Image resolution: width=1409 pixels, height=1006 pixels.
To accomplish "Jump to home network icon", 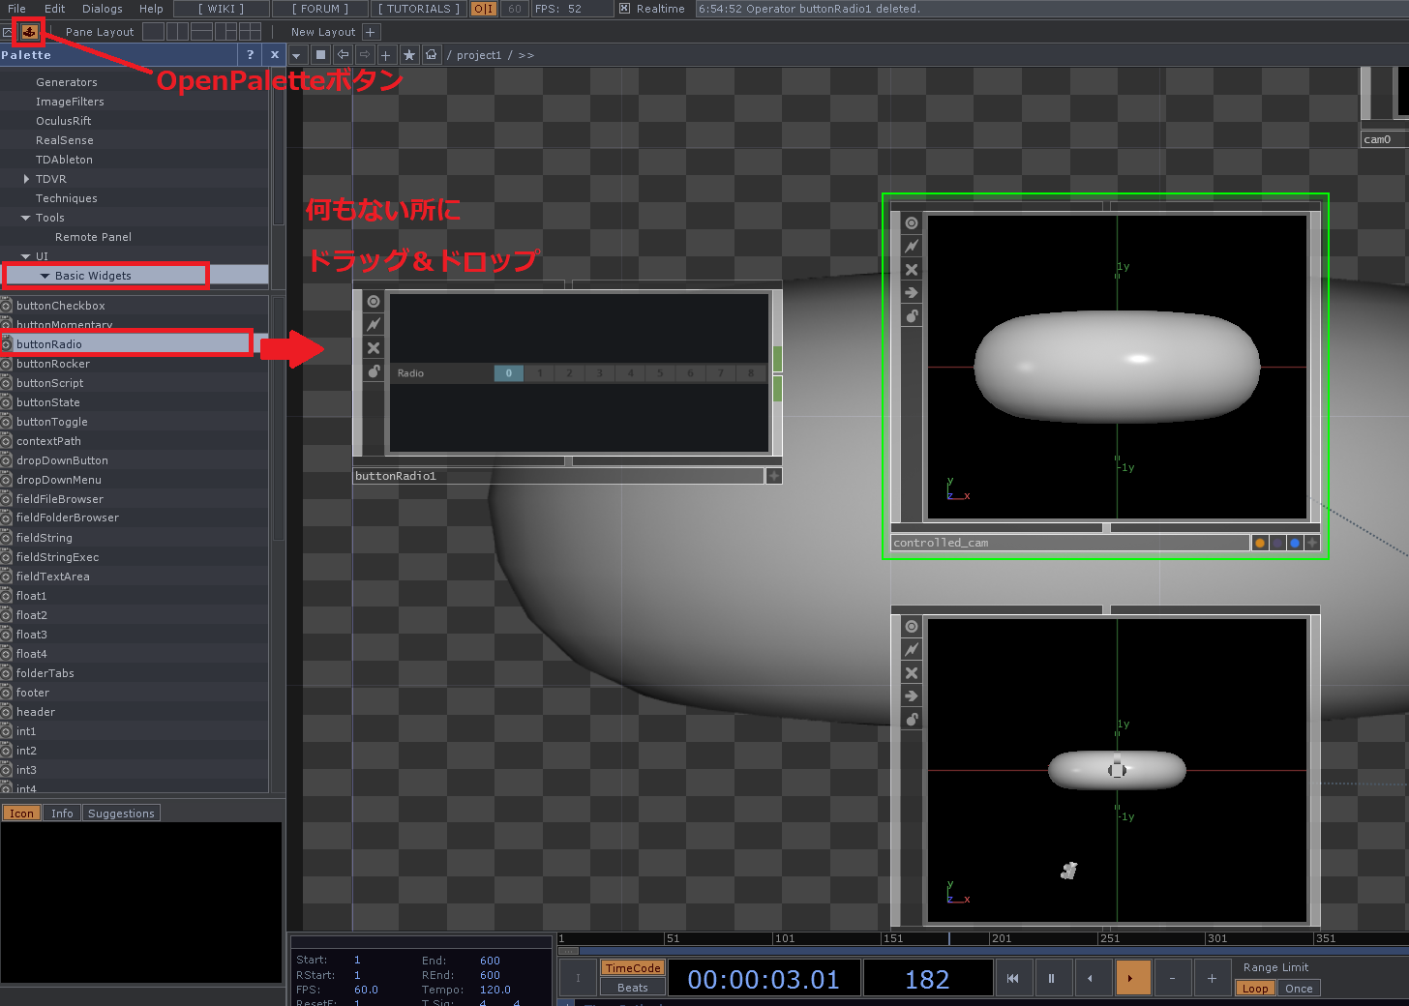I will pos(432,55).
